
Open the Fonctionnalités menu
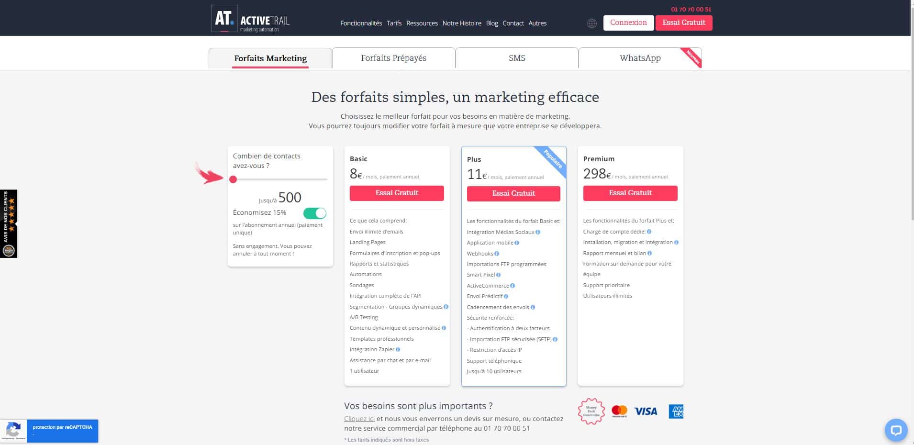(x=361, y=23)
